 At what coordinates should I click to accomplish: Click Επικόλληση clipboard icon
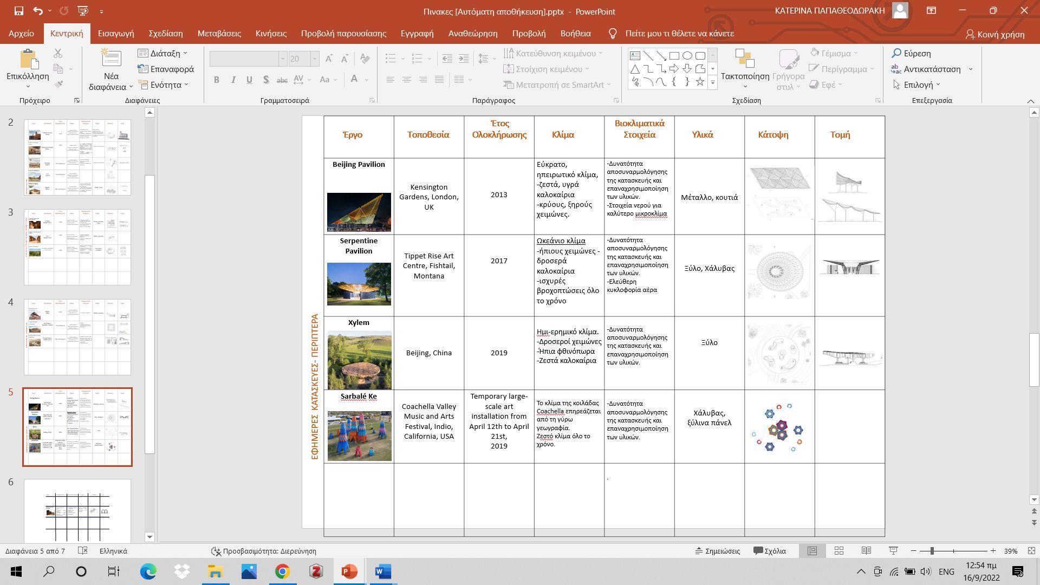tap(28, 59)
